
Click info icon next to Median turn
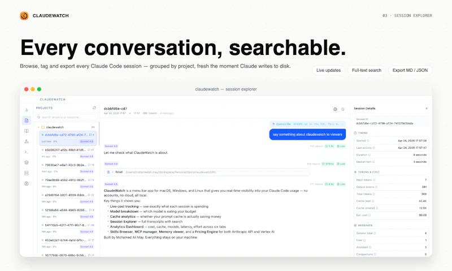click(x=373, y=162)
